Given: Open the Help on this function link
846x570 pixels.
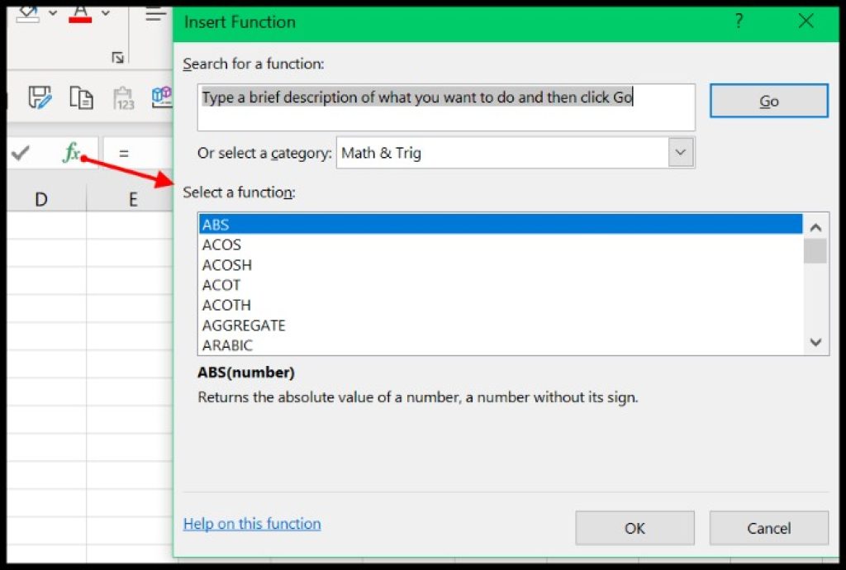Looking at the screenshot, I should coord(251,523).
